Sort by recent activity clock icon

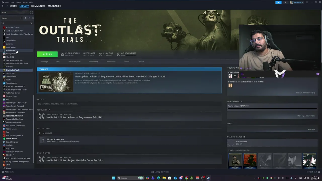29,18
